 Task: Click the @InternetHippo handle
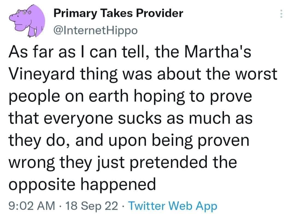96,31
